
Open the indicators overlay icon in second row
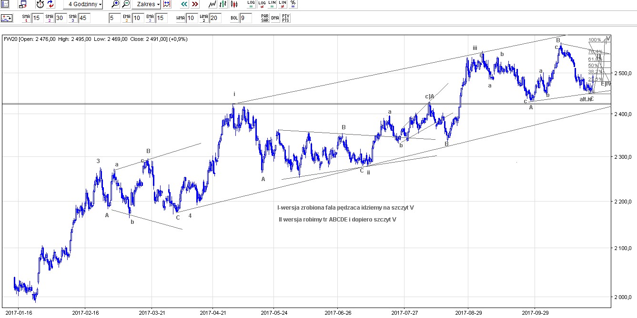pyautogui.click(x=7, y=18)
